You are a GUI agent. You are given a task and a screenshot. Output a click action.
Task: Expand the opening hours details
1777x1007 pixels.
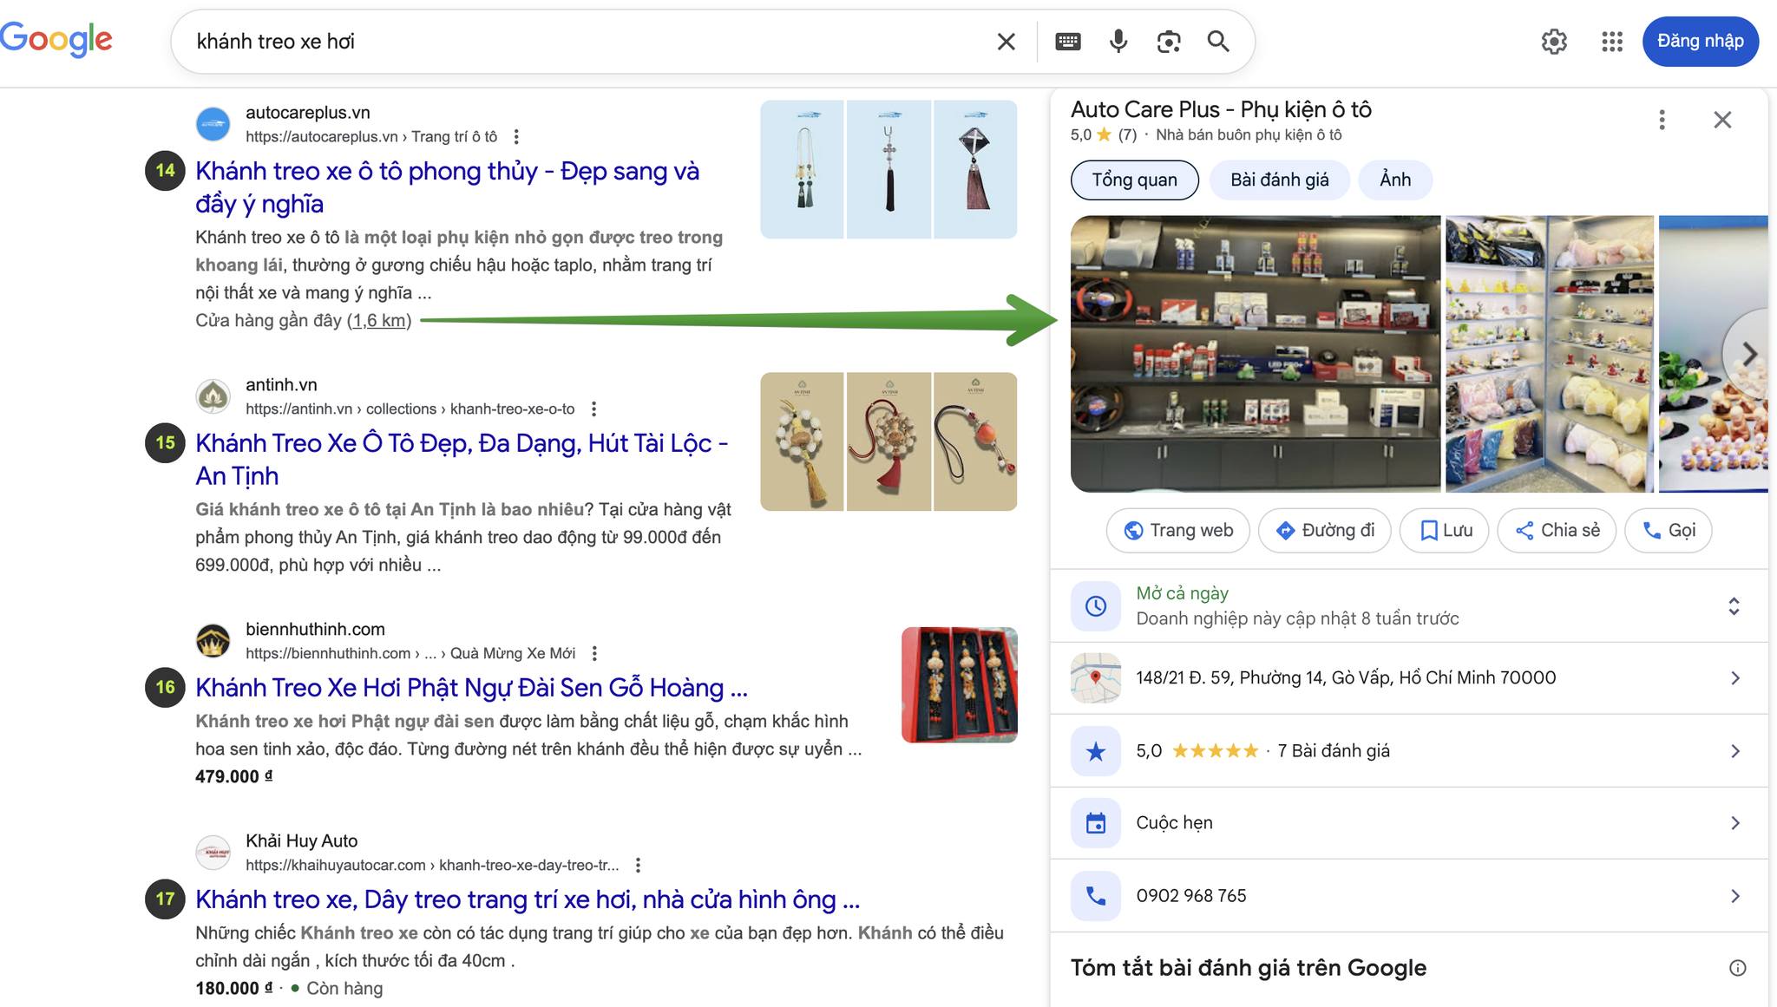[x=1733, y=605]
